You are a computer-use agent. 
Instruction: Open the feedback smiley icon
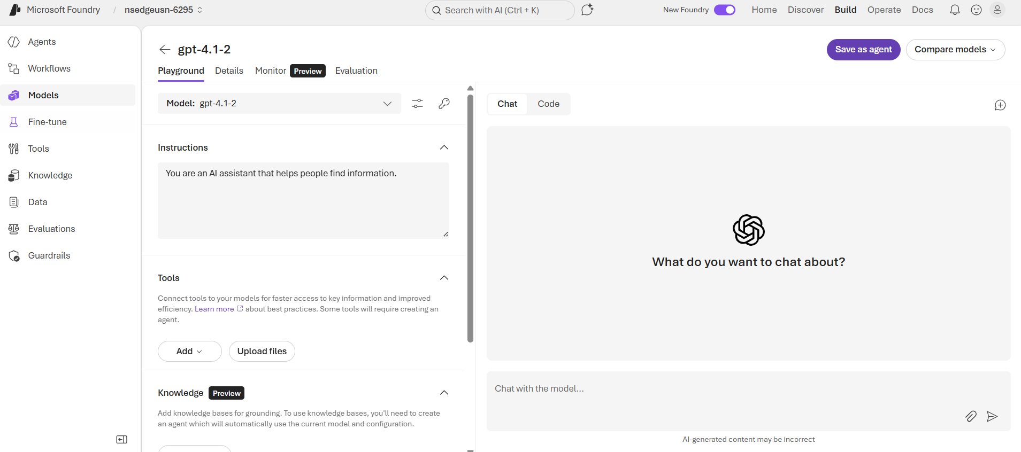click(976, 10)
